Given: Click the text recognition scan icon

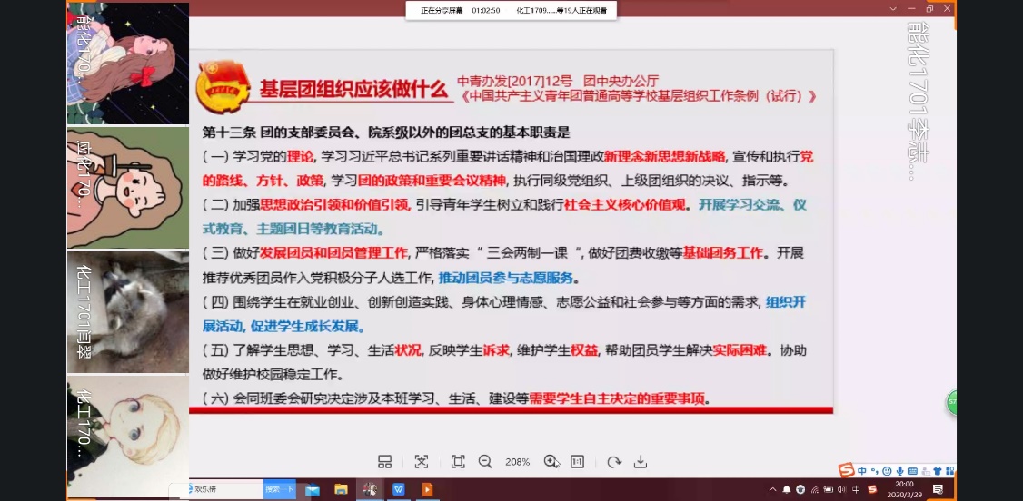Looking at the screenshot, I should (x=421, y=461).
